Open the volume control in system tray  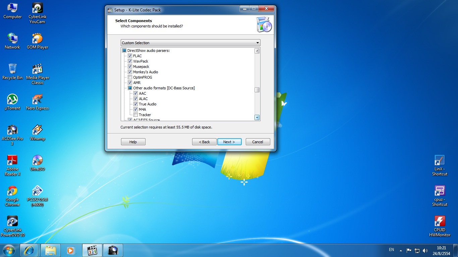(425, 250)
